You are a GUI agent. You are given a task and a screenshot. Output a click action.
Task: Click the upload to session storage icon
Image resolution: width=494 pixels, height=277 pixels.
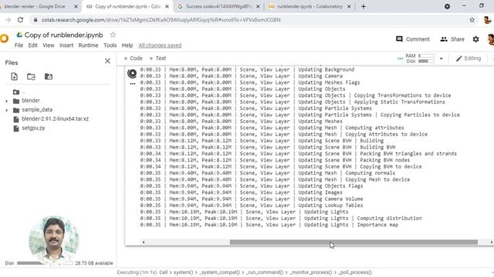(14, 76)
